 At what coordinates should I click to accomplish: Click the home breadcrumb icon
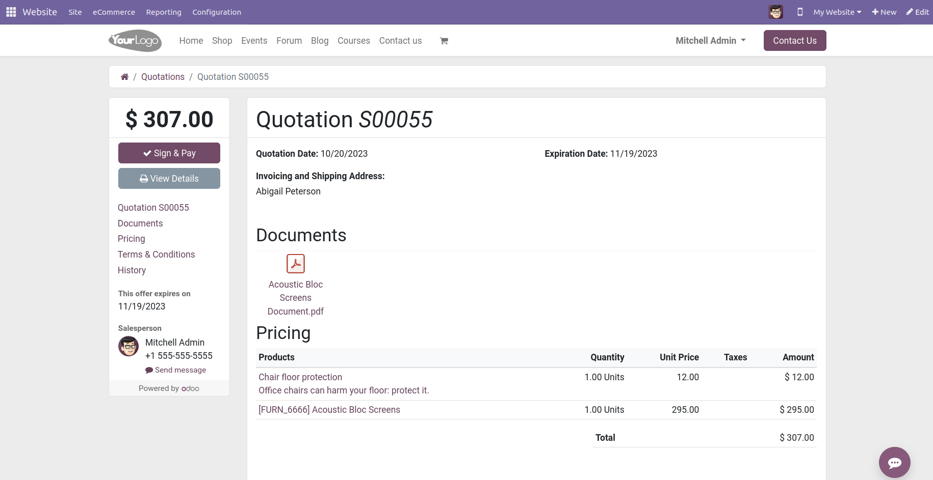124,77
